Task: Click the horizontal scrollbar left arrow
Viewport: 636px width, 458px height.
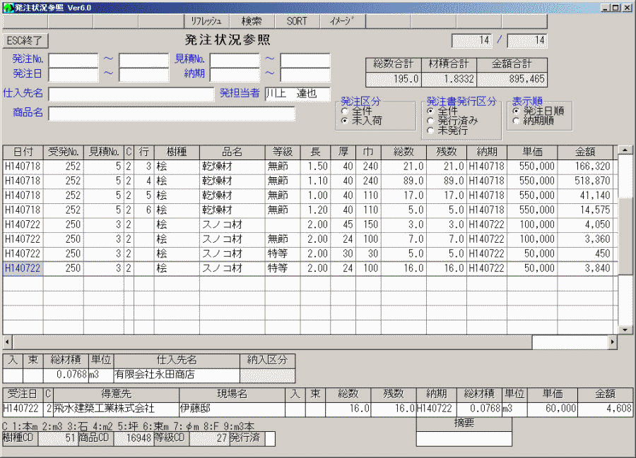Action: click(7, 342)
